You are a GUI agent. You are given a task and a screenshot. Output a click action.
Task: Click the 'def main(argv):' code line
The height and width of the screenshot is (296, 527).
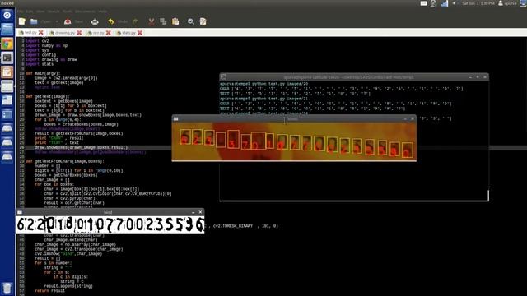43,73
